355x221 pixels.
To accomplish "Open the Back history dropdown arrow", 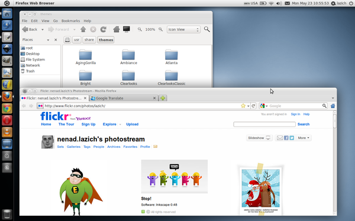I will (x=43, y=29).
